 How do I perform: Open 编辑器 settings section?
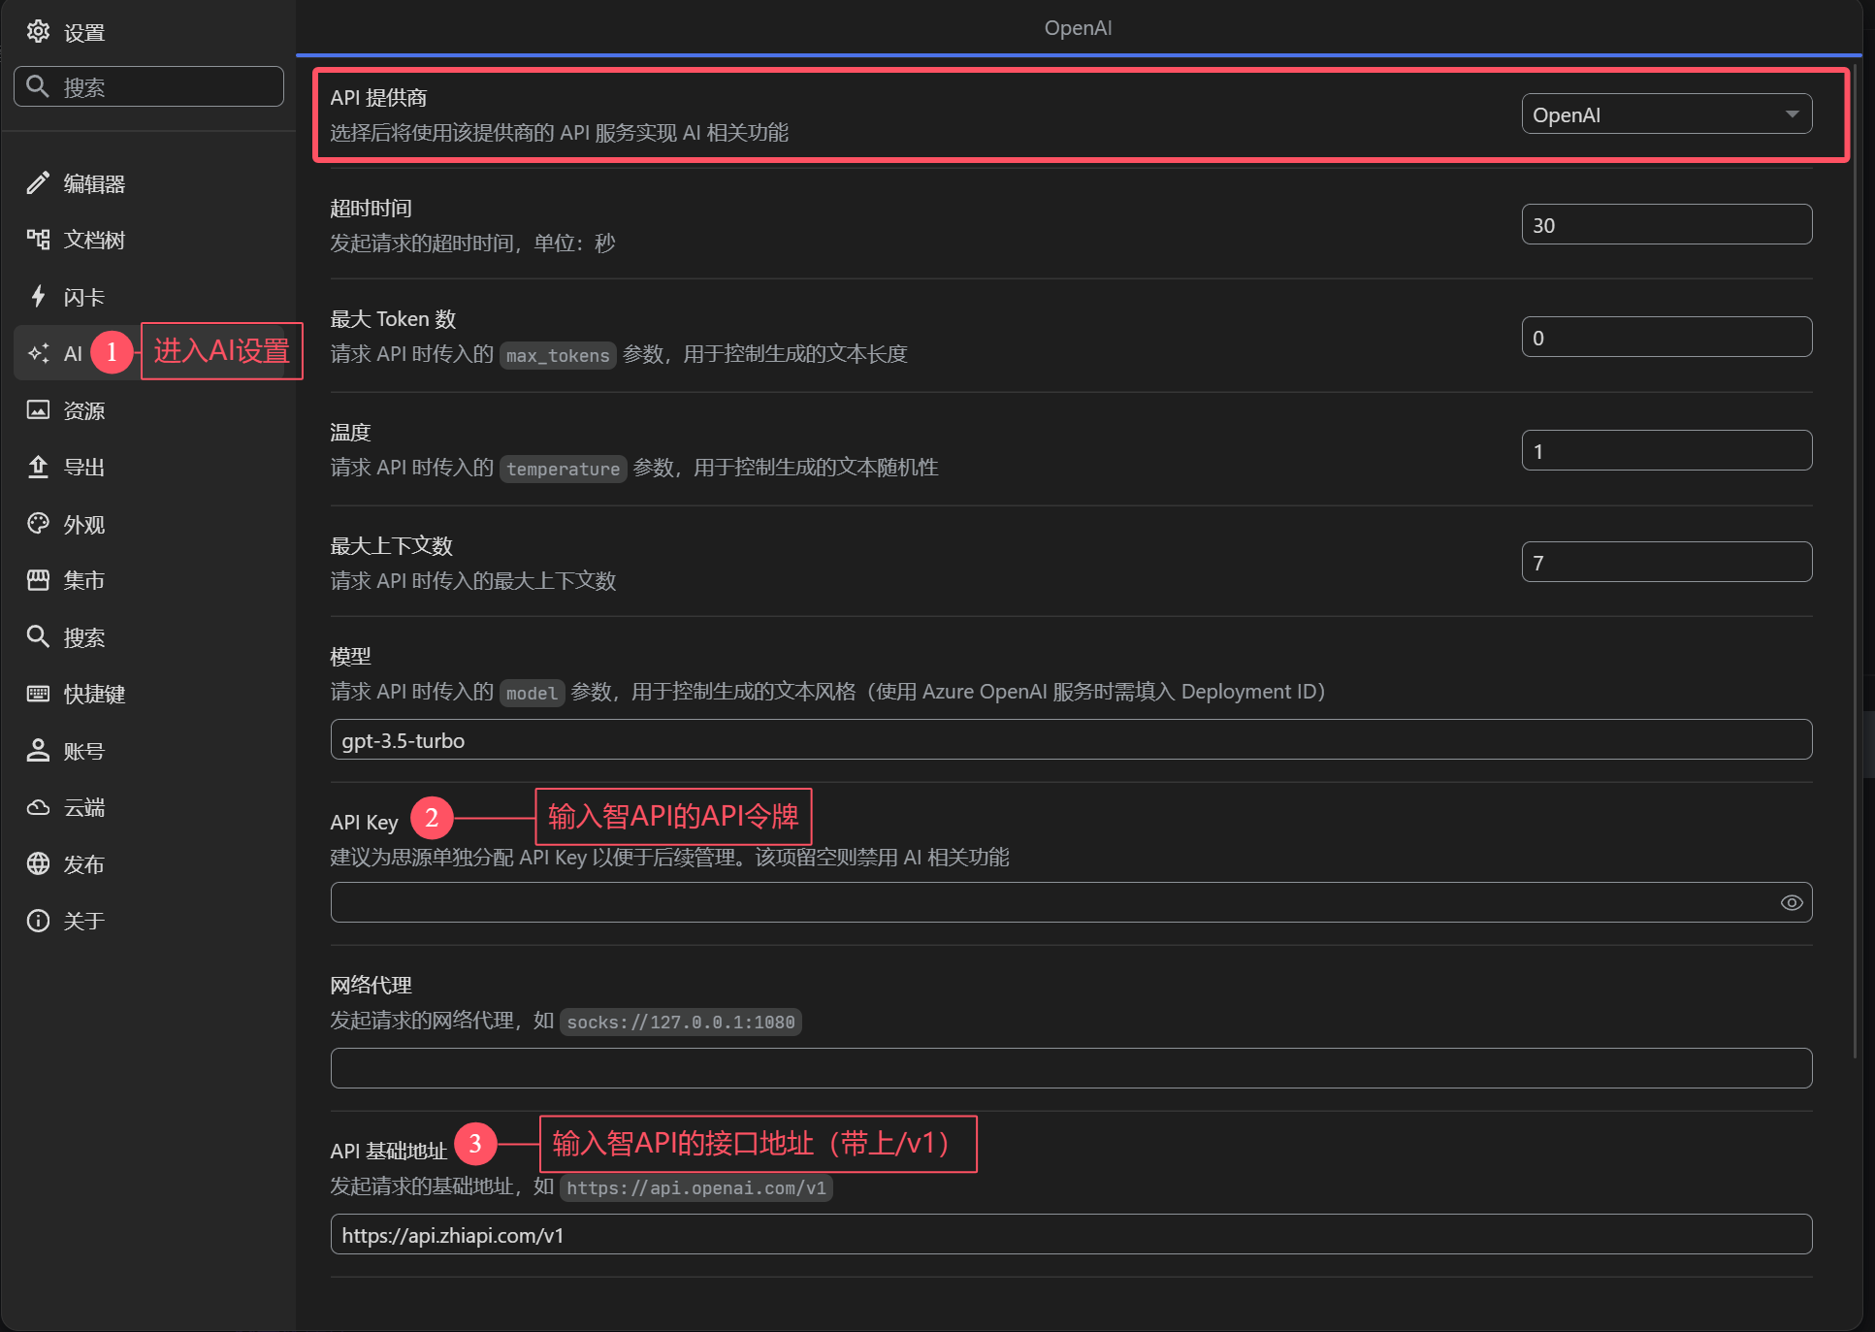150,183
